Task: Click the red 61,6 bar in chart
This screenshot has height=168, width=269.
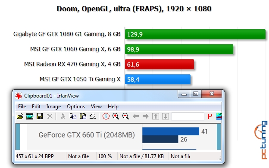Action: coord(160,64)
